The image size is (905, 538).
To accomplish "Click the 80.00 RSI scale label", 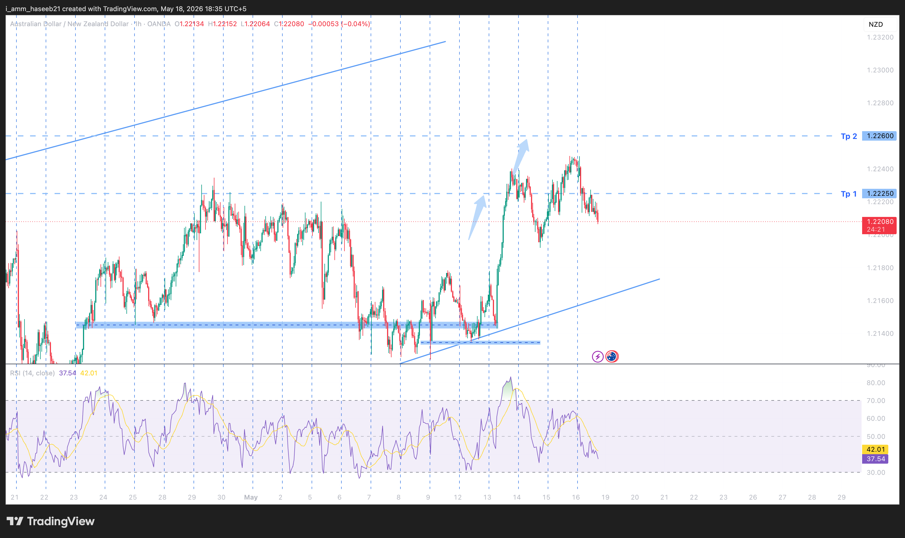I will (876, 383).
